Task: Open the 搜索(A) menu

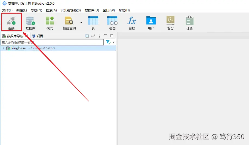Action: click(51, 10)
